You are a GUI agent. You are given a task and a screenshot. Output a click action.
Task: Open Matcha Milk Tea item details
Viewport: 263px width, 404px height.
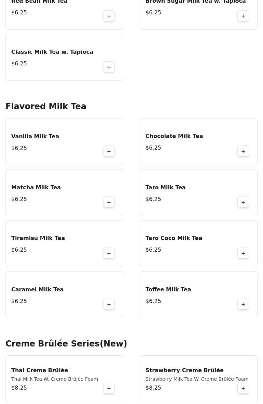coord(36,187)
